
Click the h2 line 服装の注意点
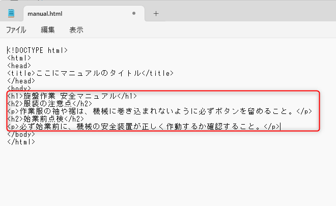coord(49,104)
